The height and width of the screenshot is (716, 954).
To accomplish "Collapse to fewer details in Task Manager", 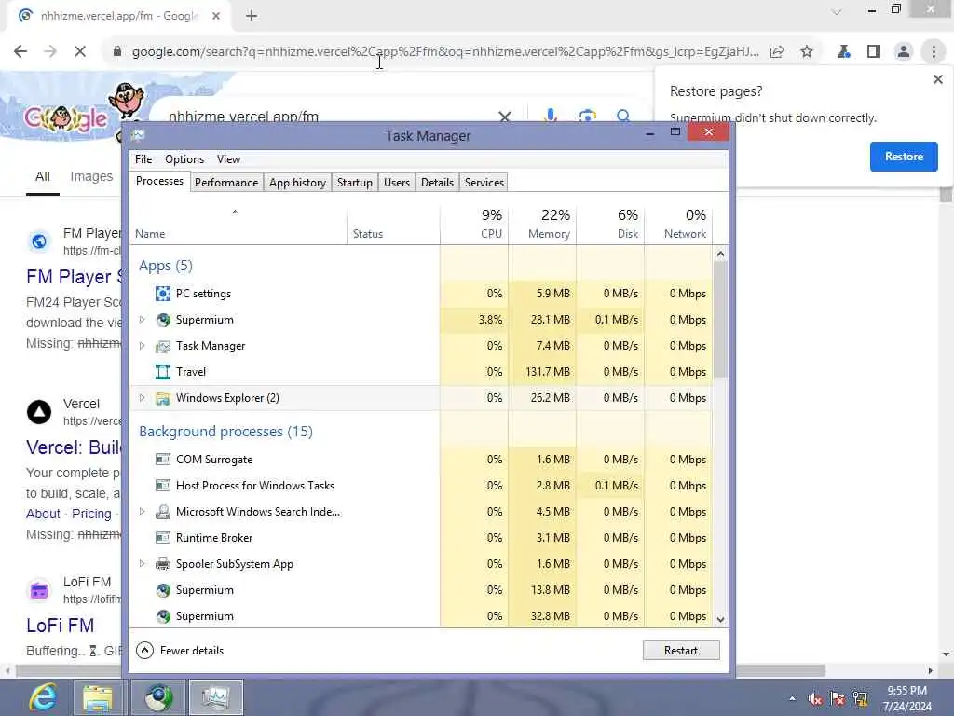I will (x=180, y=651).
